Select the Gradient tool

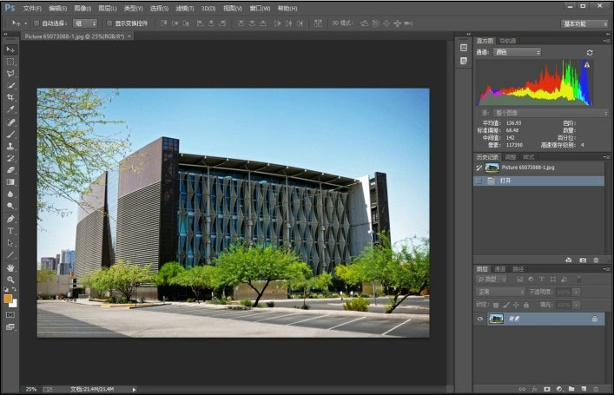tap(10, 182)
